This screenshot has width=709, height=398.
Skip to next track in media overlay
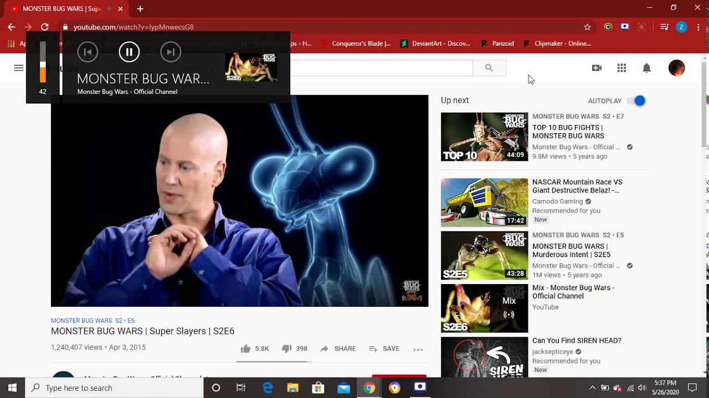[171, 52]
